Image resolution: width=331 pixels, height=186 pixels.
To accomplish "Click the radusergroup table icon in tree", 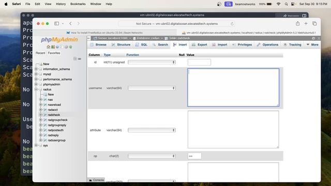I will pos(45,140).
